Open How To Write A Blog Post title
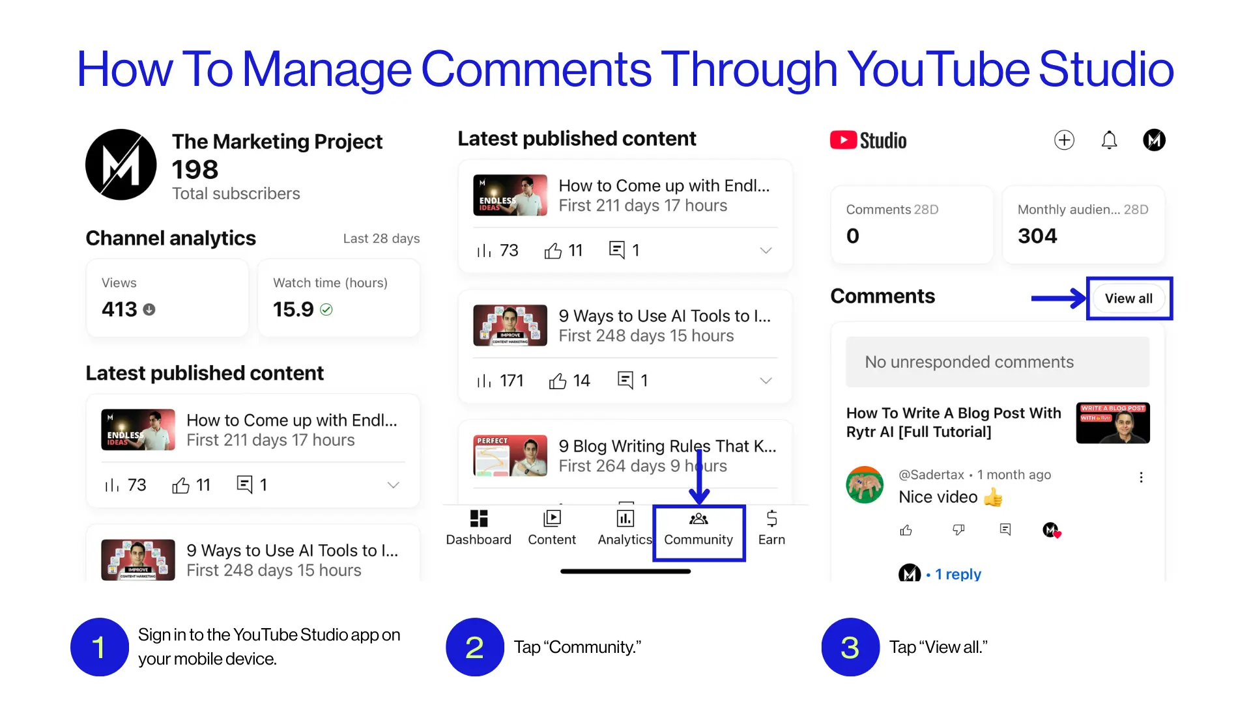Image resolution: width=1251 pixels, height=703 pixels. coord(953,422)
